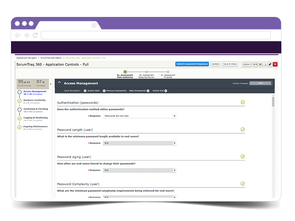Click the red X close record icon

[x=275, y=64]
